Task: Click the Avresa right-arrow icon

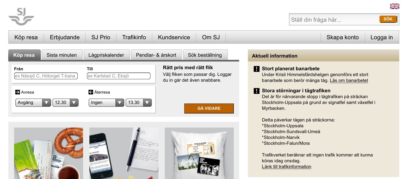Action: click(18, 92)
